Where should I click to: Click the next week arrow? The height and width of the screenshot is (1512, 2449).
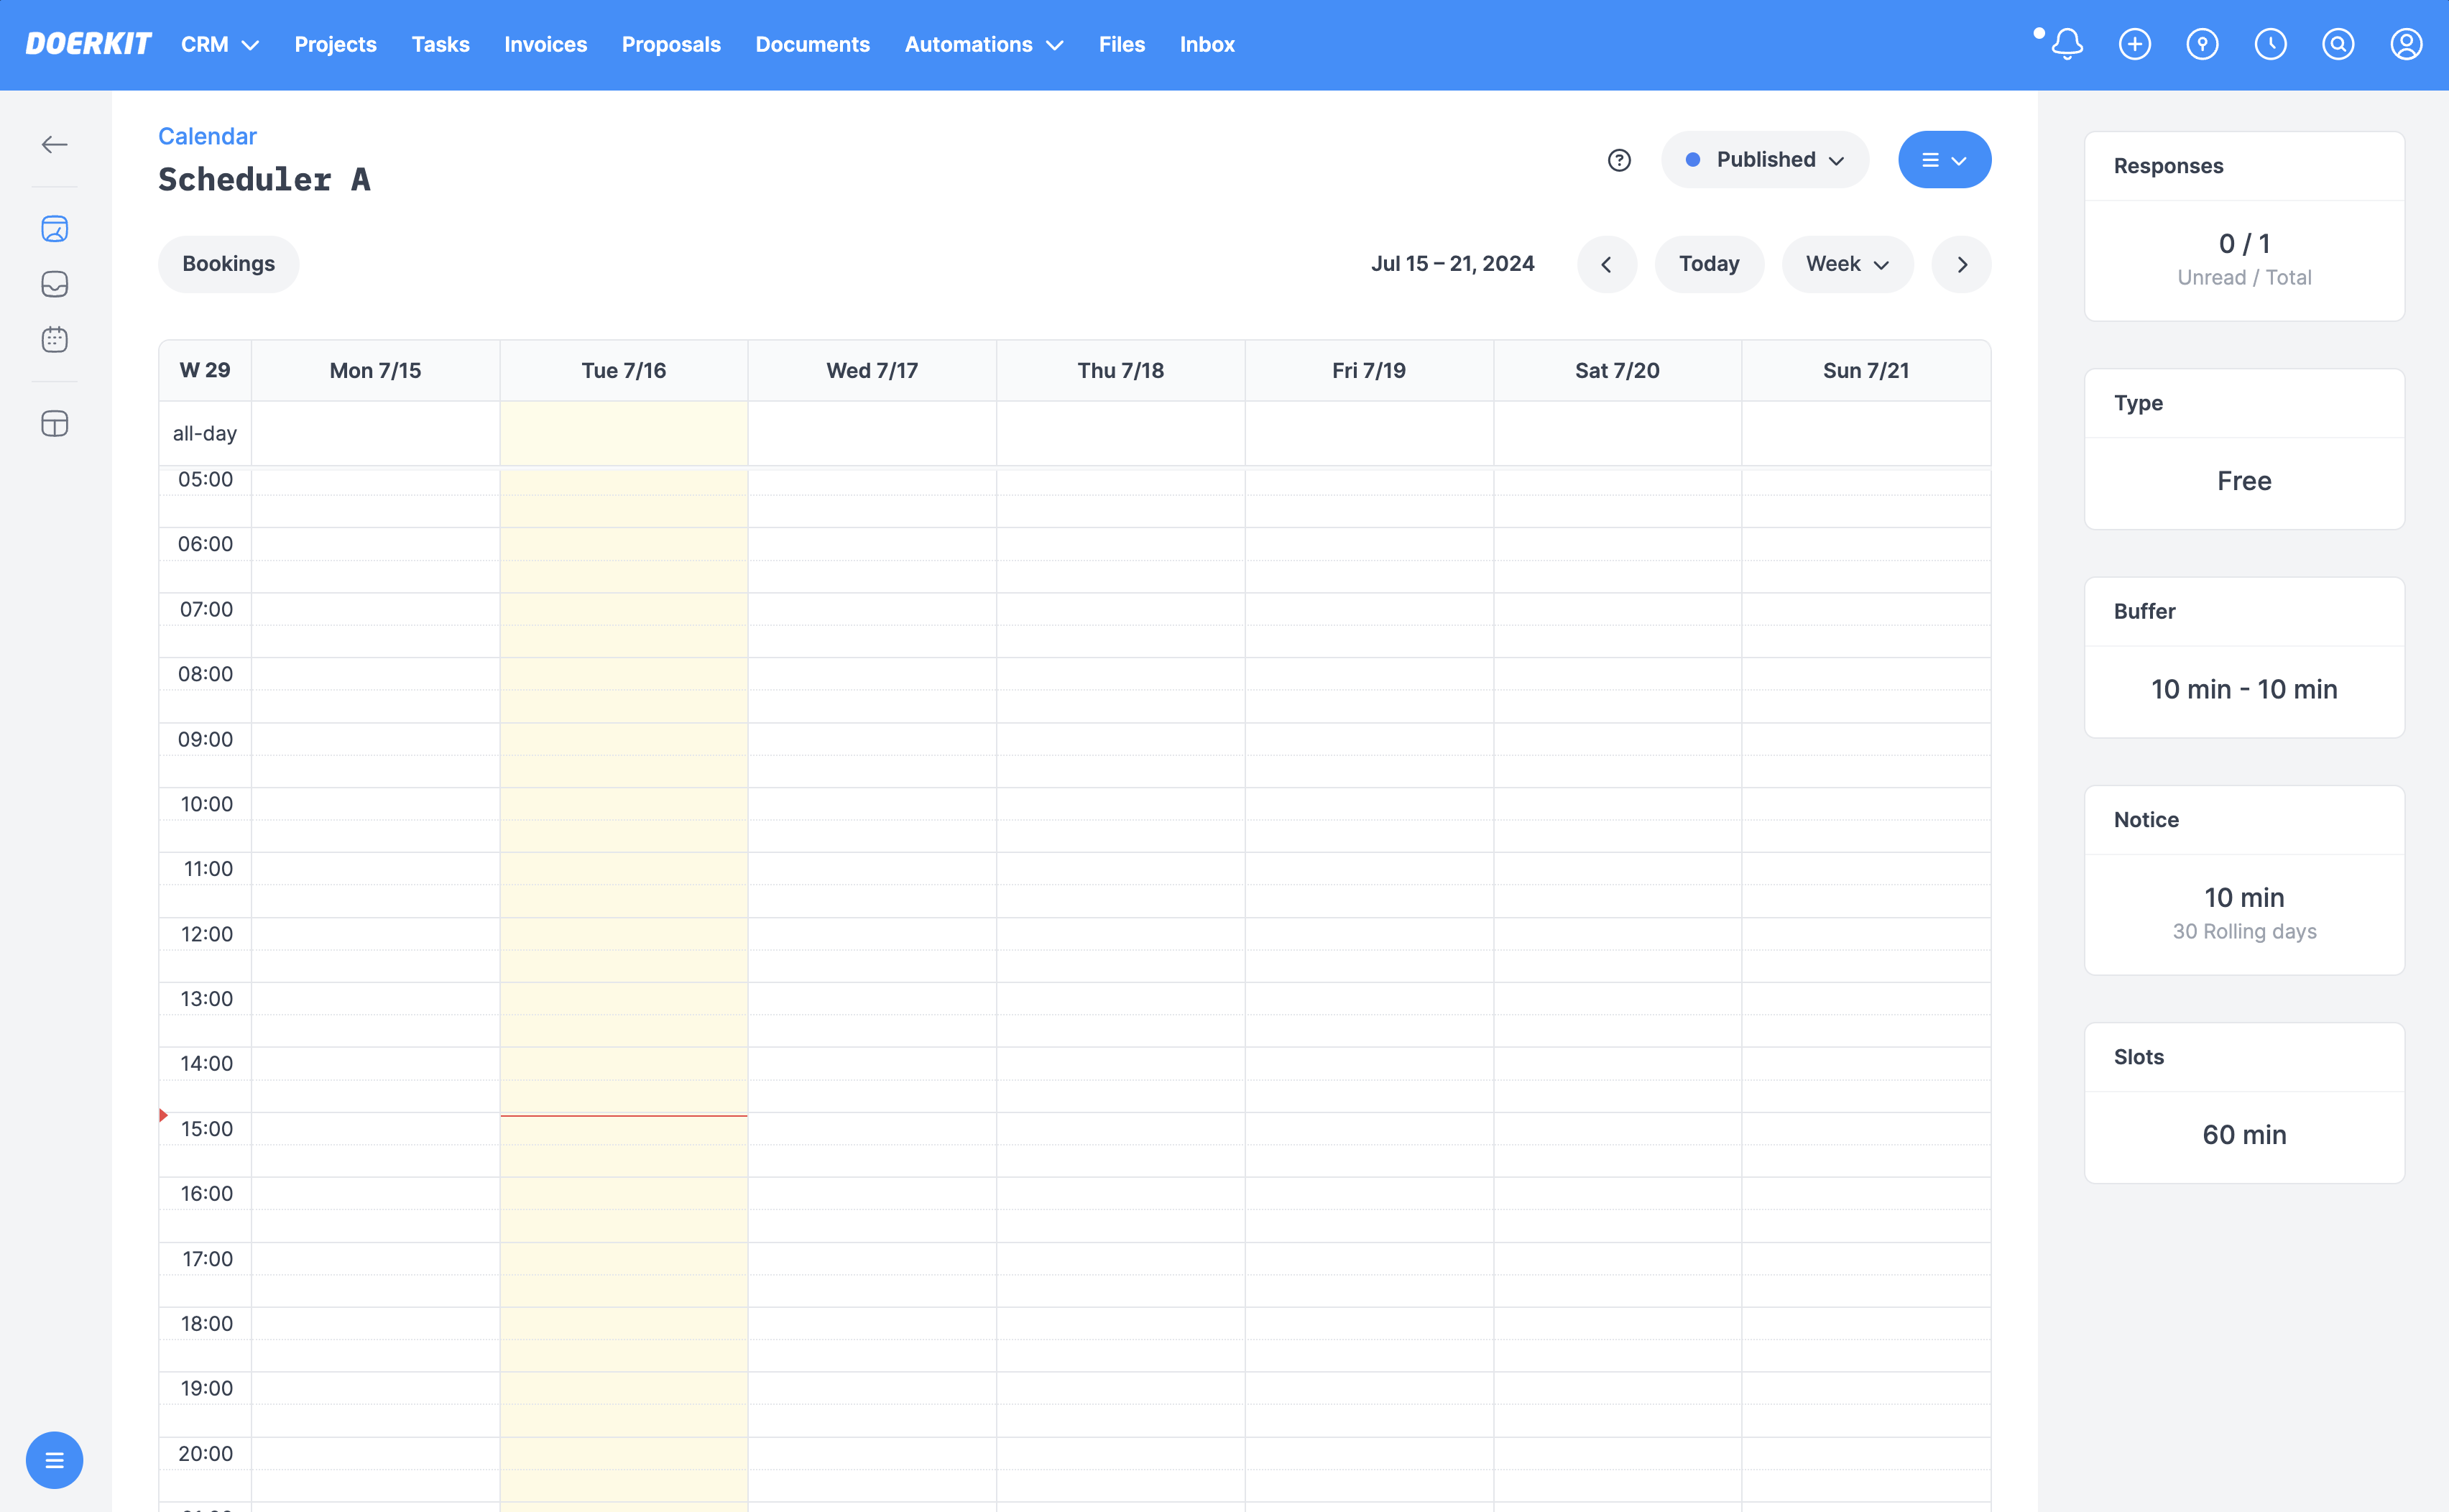[x=1961, y=264]
